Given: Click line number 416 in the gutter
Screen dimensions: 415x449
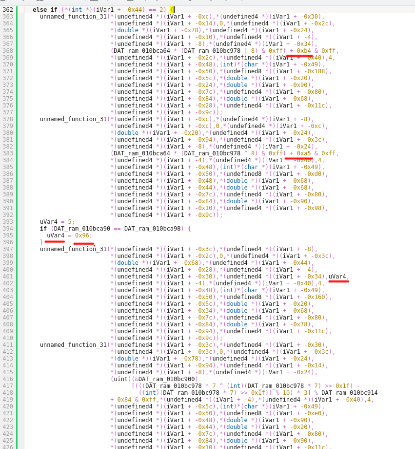Looking at the screenshot, I should 8,379.
